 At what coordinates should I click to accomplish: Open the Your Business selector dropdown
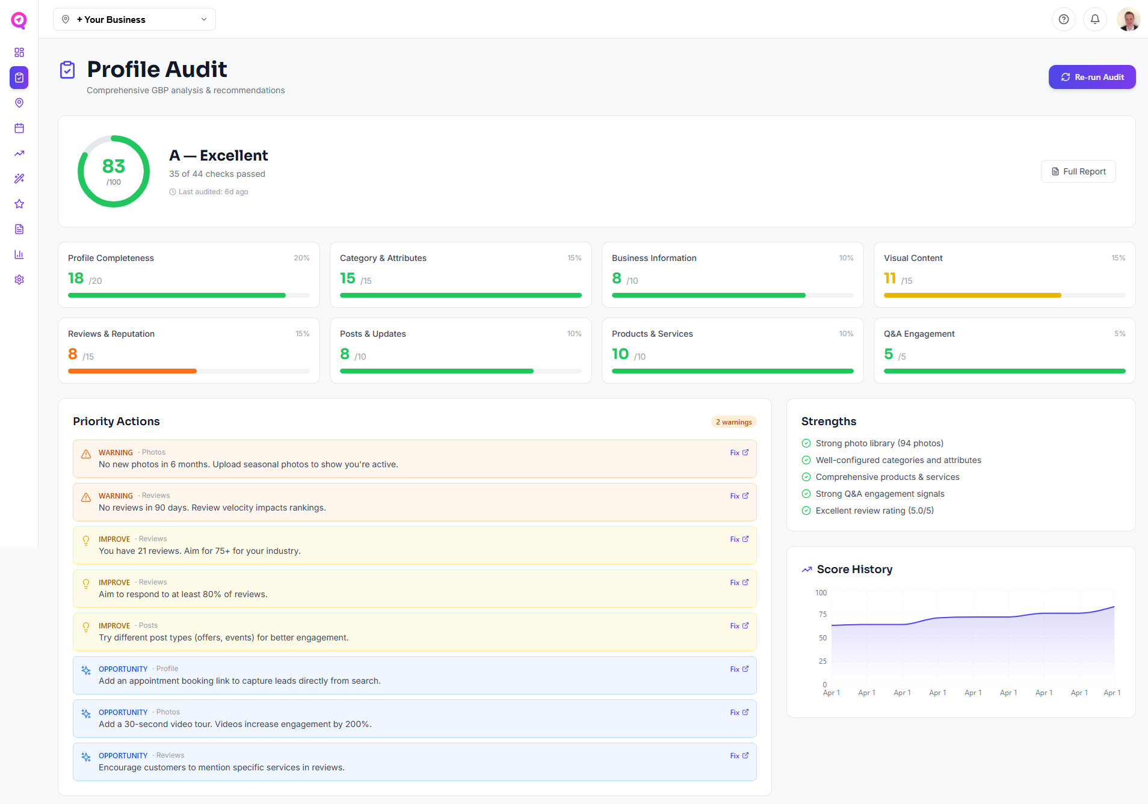[134, 19]
